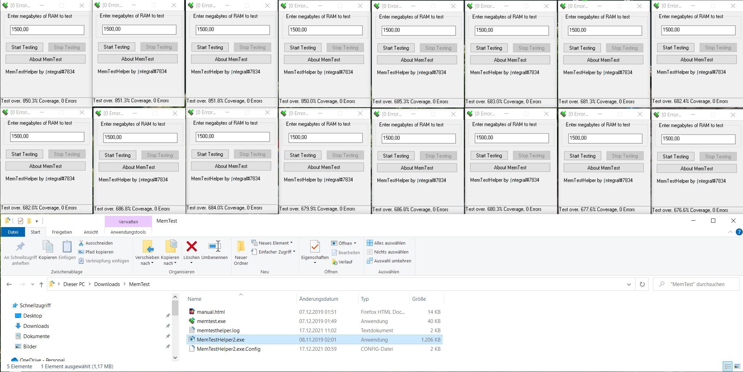Click Start Testing in the 685.3% Coverage window
The image size is (743, 372).
tap(396, 48)
